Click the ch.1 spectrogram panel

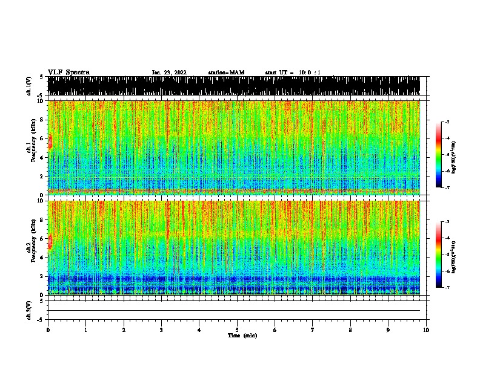tap(234, 148)
